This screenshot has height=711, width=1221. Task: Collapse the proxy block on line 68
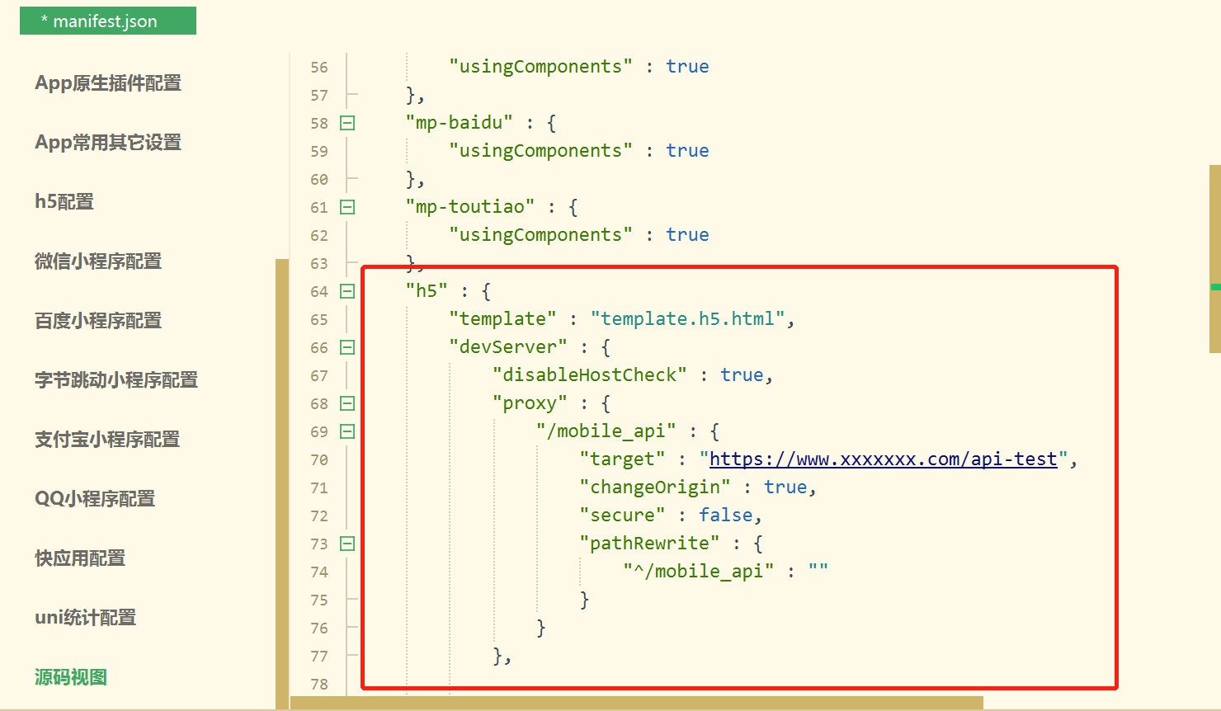(347, 403)
